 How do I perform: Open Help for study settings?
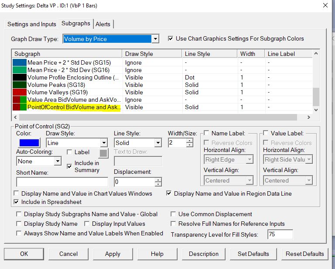157,254
